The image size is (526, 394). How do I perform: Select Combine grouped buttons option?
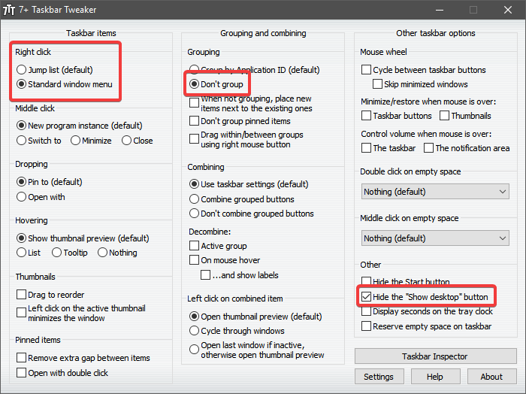(195, 199)
